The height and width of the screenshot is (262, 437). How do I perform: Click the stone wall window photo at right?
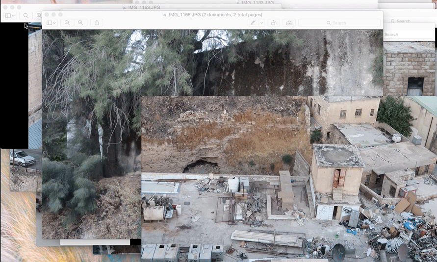pyautogui.click(x=409, y=69)
